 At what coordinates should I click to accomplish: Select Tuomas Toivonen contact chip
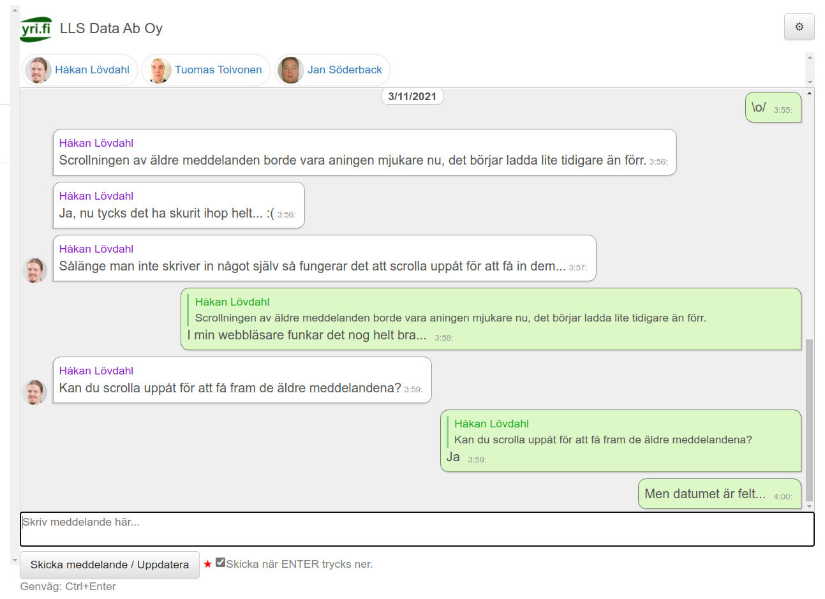[206, 70]
